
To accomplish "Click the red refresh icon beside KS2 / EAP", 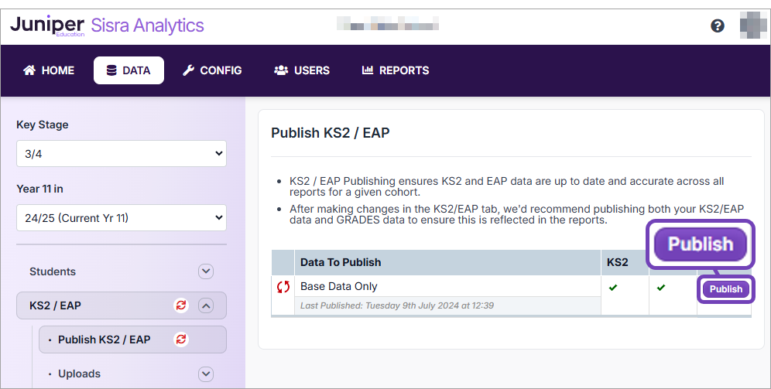I will click(x=181, y=305).
